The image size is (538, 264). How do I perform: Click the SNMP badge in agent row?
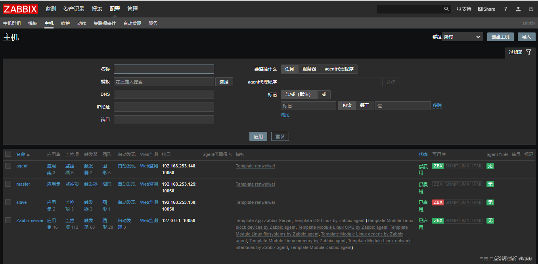(451, 166)
